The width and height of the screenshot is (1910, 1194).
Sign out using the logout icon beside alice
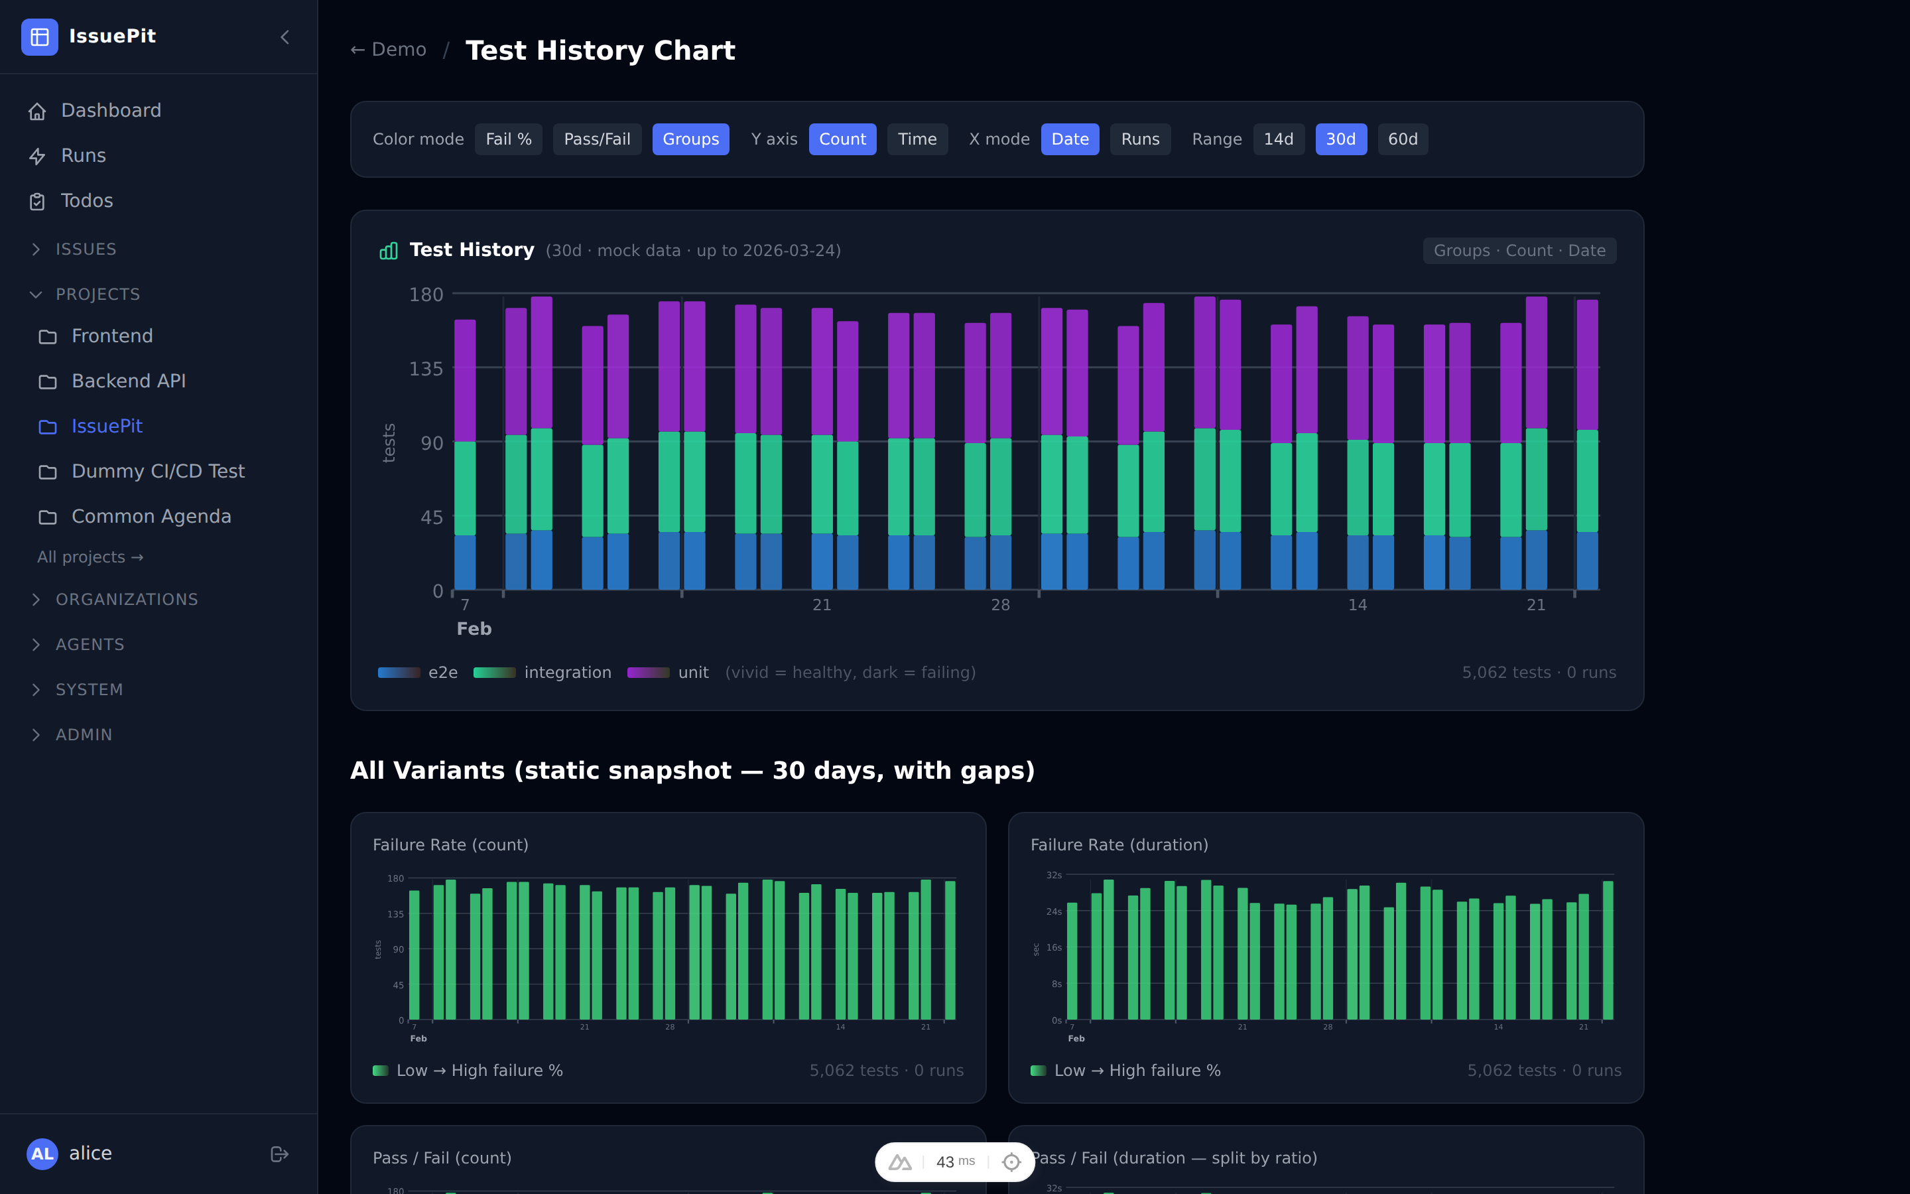280,1154
